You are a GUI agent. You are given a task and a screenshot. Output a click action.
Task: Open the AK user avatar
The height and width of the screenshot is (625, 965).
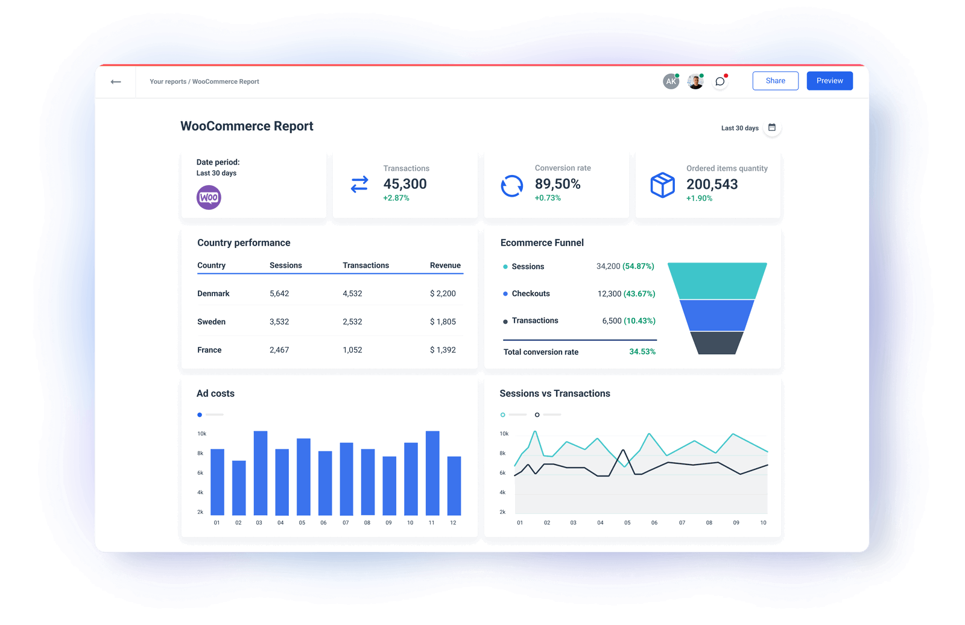671,81
